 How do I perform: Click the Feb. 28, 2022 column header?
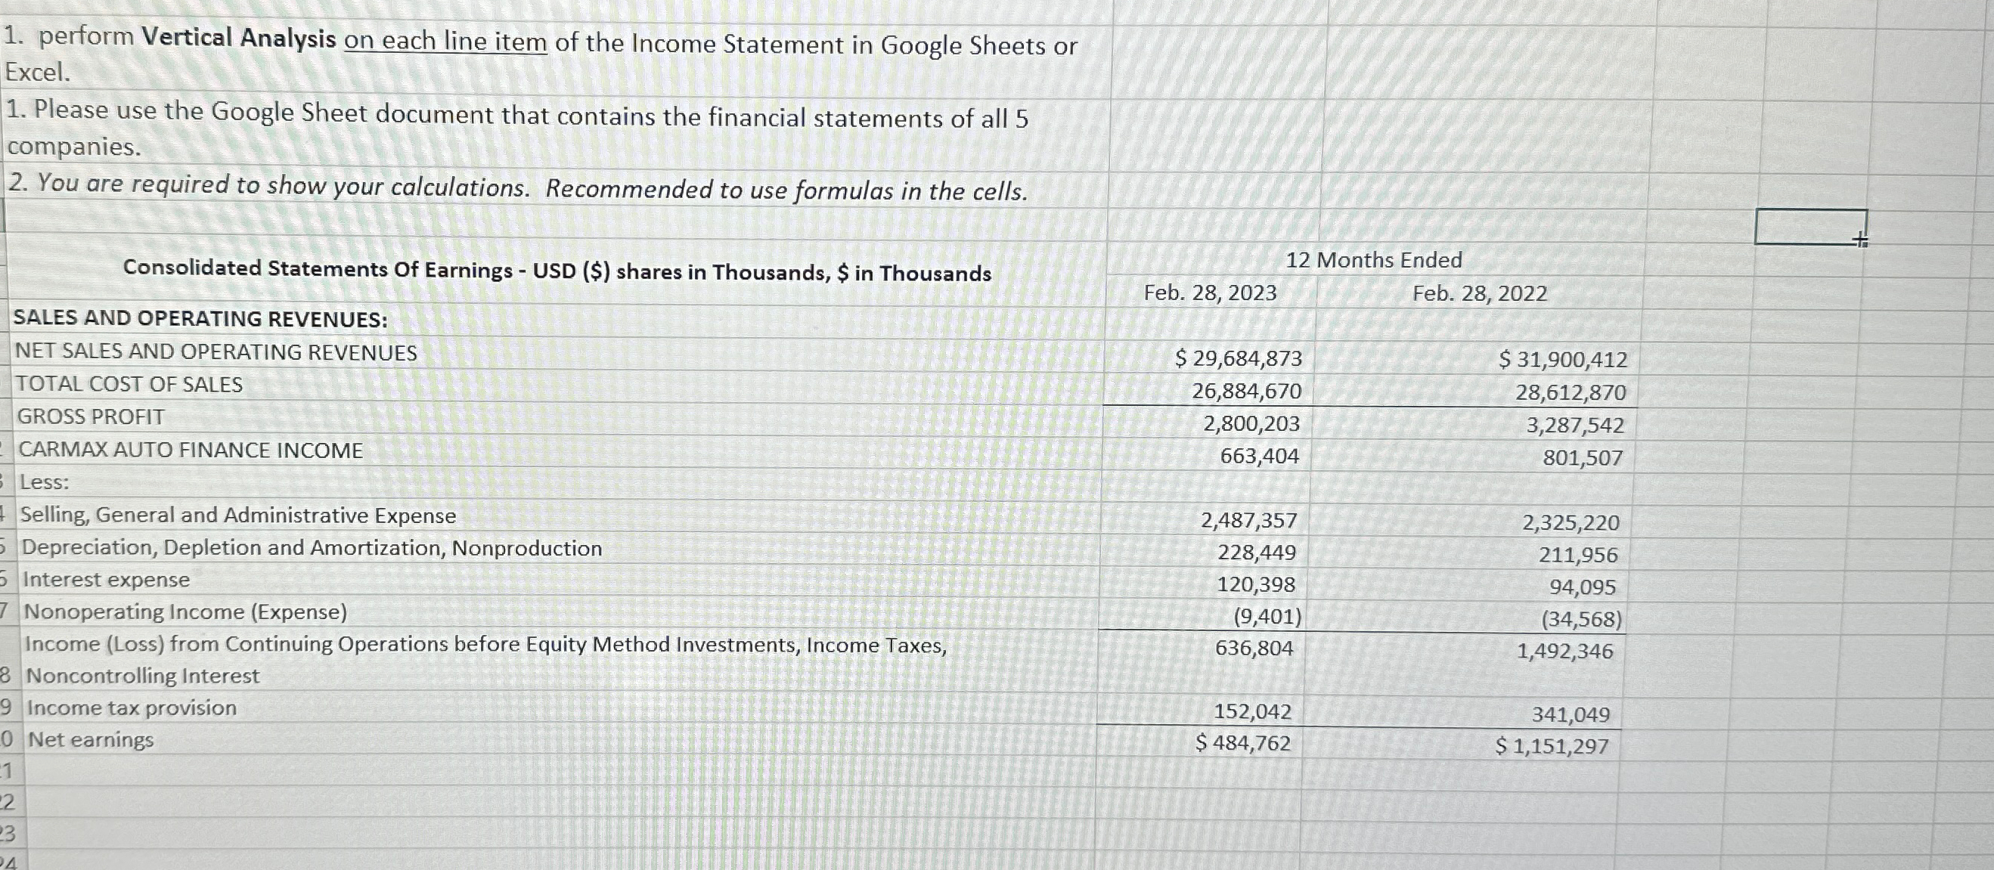(x=1479, y=293)
